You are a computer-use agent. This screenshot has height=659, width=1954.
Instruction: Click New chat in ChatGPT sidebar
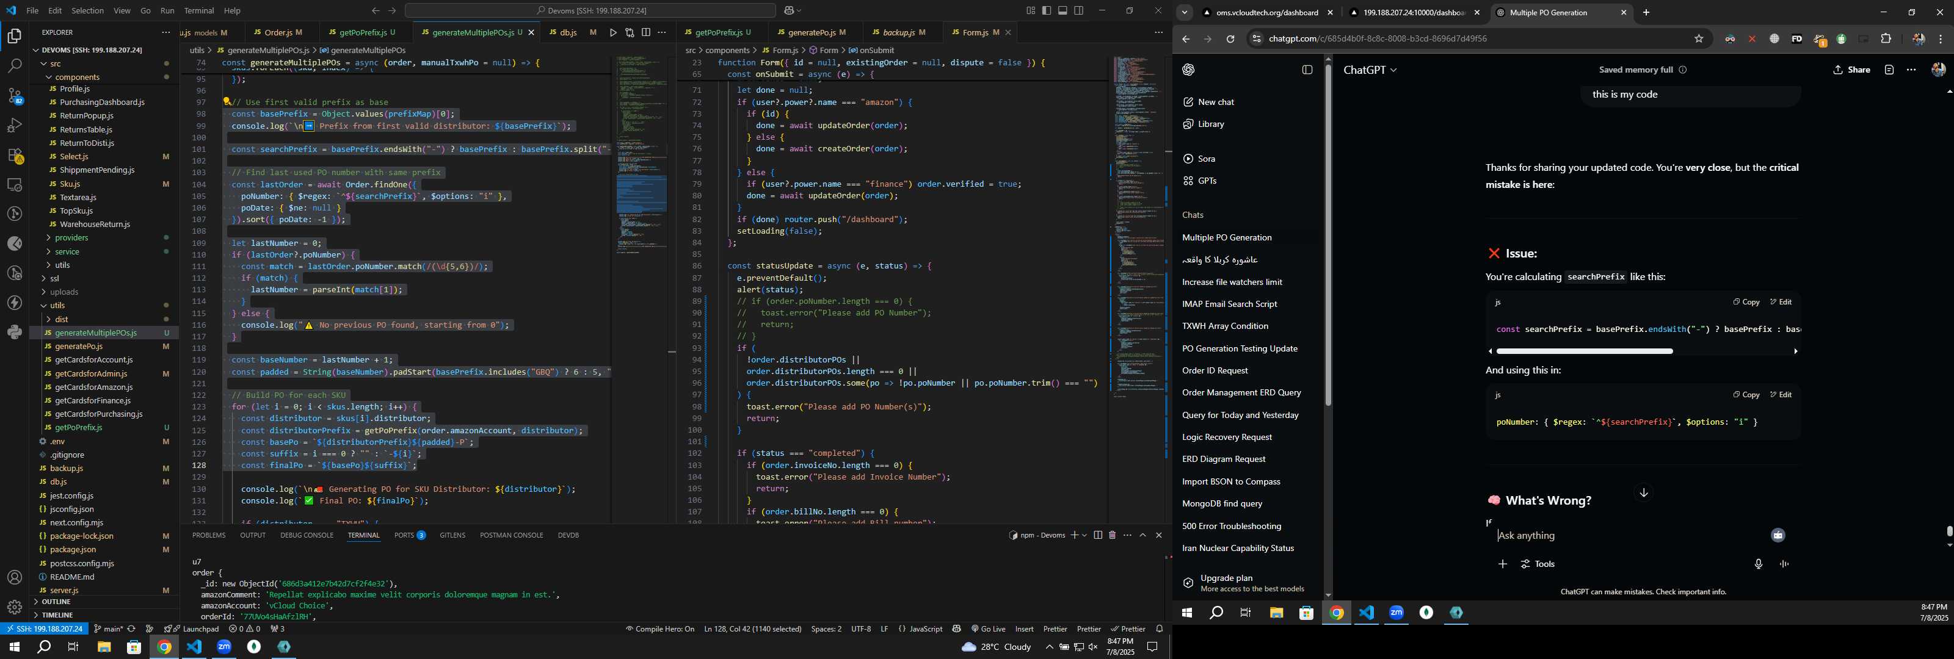[x=1208, y=103]
